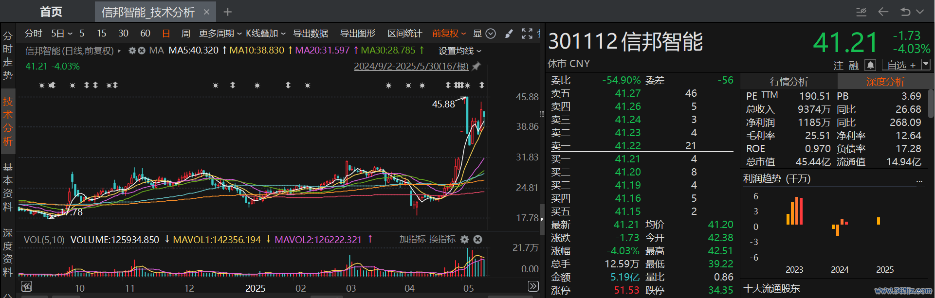This screenshot has height=298, width=935.
Task: Click 总市值 45.44亿 value
Action: pos(813,162)
